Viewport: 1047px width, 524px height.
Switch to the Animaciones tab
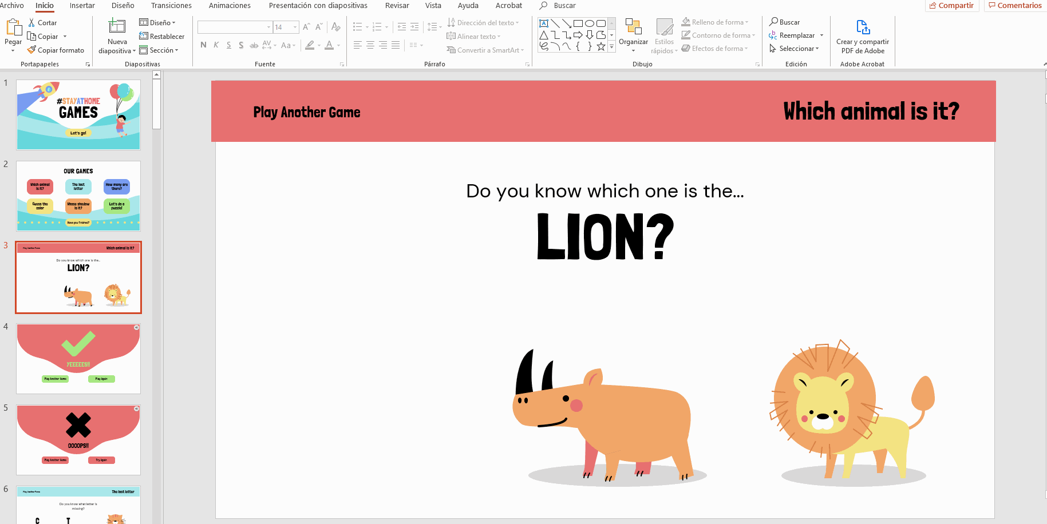230,6
